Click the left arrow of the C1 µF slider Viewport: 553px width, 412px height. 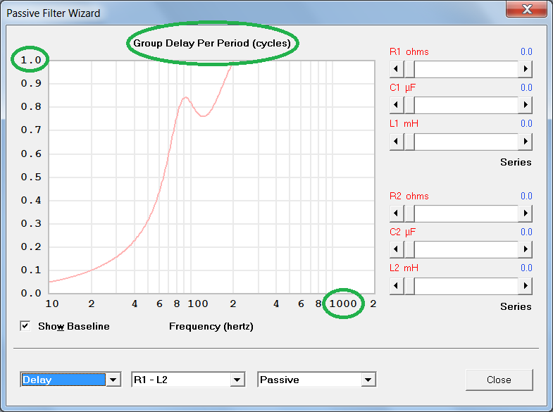(x=397, y=105)
